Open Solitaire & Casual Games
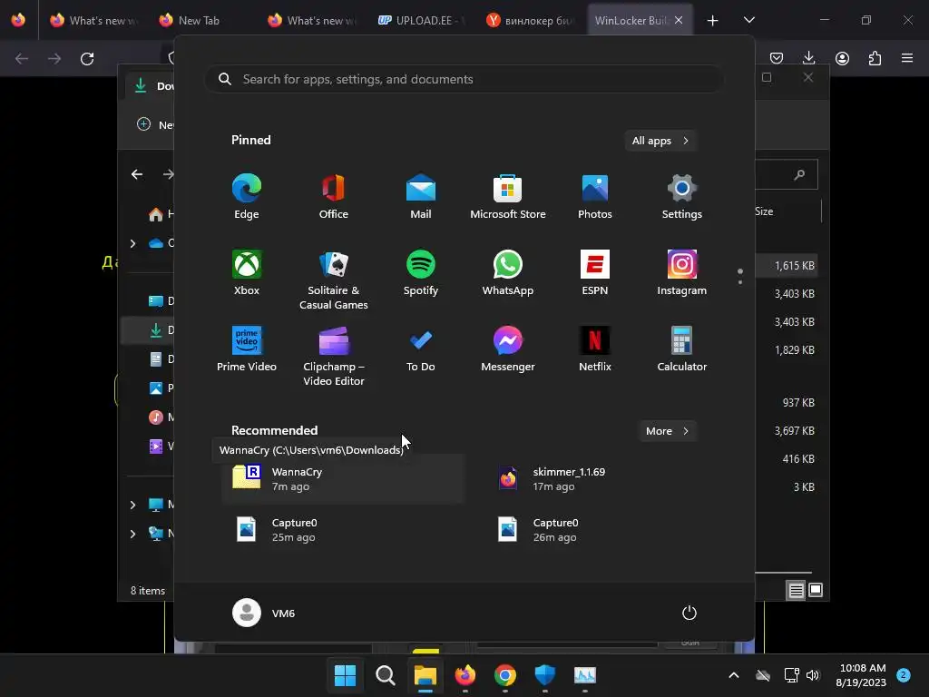This screenshot has height=697, width=929. (334, 280)
